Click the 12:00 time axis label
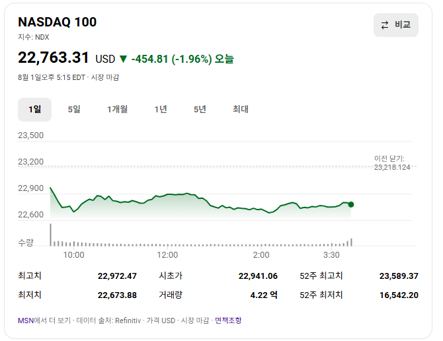Image resolution: width=443 pixels, height=341 pixels. (x=167, y=255)
